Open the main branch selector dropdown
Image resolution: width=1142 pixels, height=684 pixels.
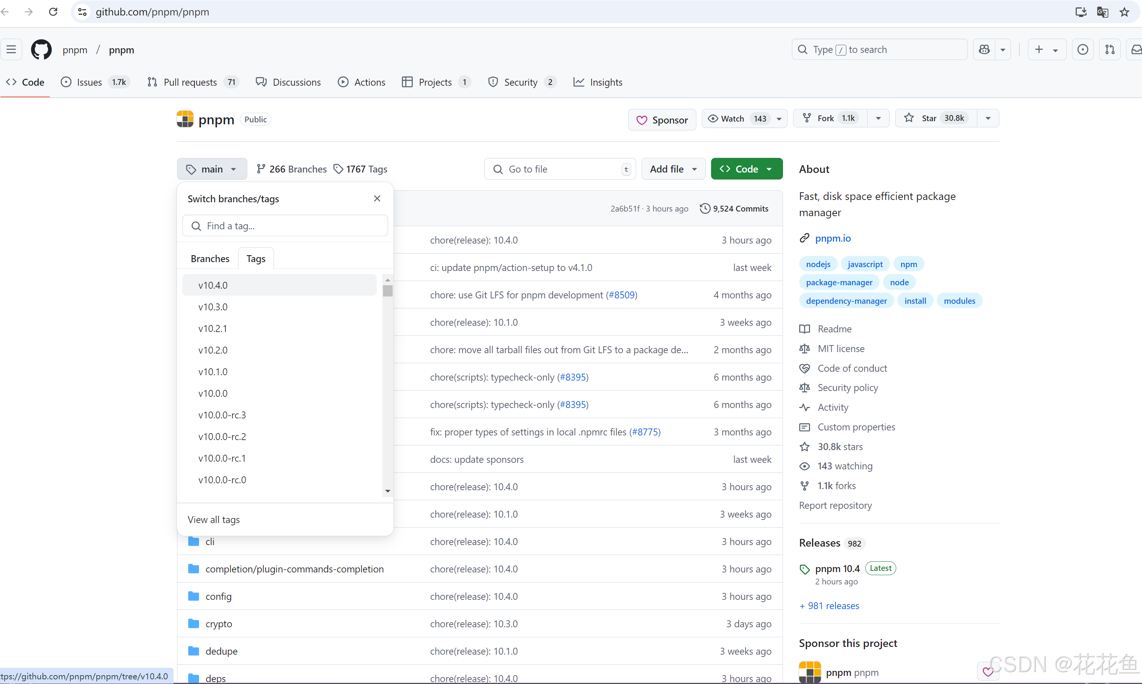(x=212, y=169)
